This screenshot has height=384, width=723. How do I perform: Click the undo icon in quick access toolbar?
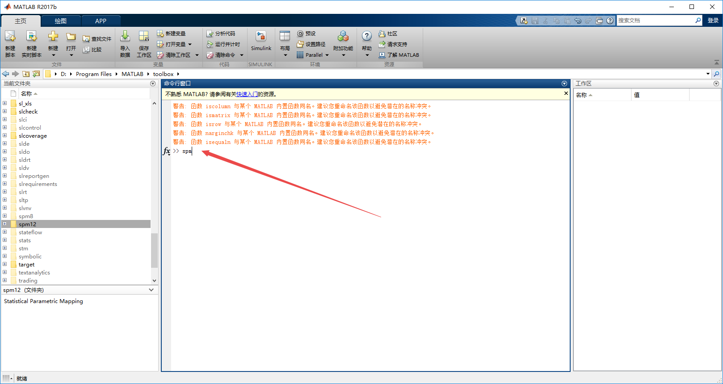[578, 21]
